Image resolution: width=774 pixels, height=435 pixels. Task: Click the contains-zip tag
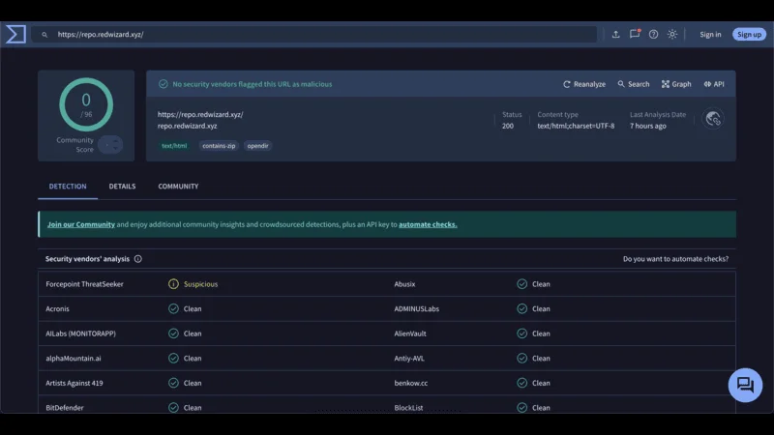pyautogui.click(x=219, y=146)
